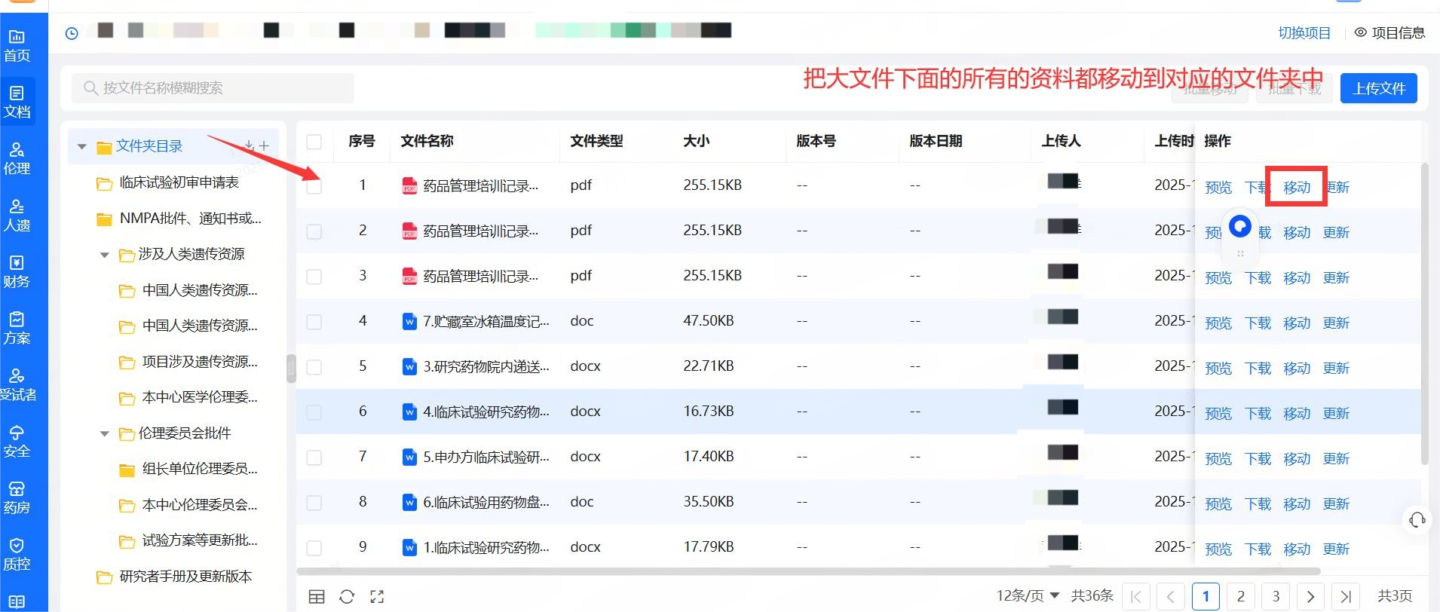Open the 首页 home sidebar icon
Image resolution: width=1440 pixels, height=612 pixels.
(17, 45)
